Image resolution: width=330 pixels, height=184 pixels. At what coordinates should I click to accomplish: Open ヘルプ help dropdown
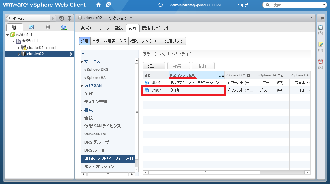pyautogui.click(x=244, y=5)
